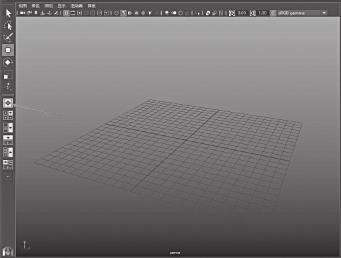The image size is (341, 258).
Task: Switch to four-view layout
Action: (x=8, y=115)
